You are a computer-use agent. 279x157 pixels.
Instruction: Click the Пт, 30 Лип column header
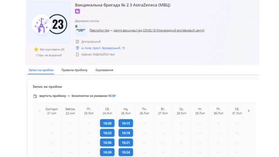coord(218,111)
